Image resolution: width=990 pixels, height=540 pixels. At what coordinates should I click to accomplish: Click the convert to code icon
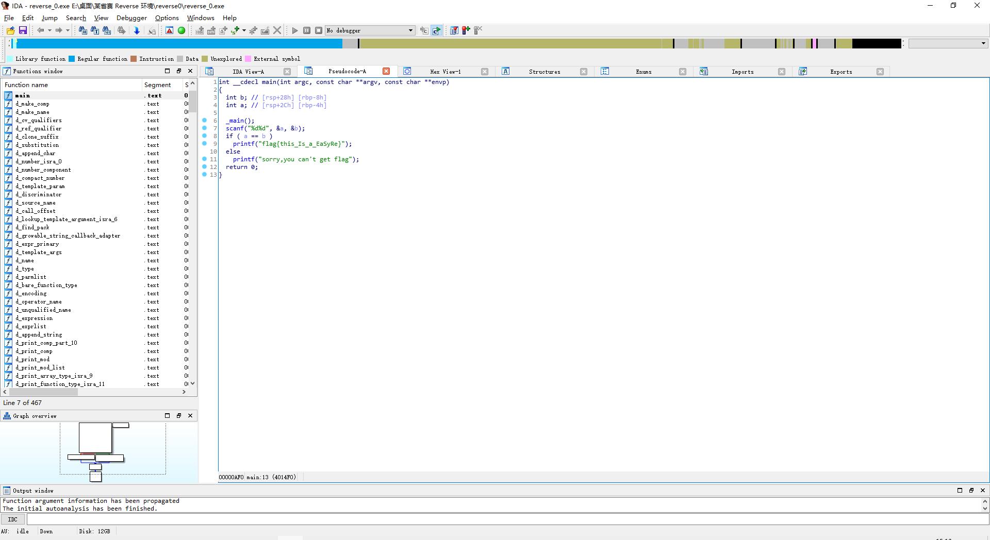(x=200, y=30)
